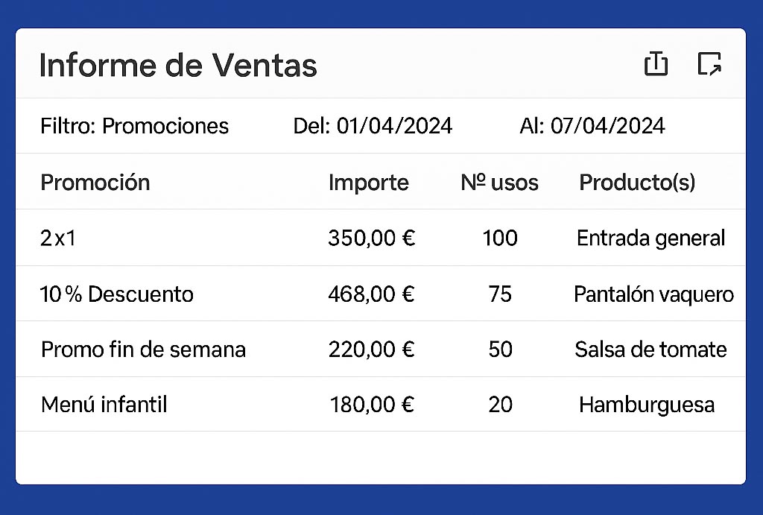Click the 468,00 € amount cell
This screenshot has width=763, height=515.
click(371, 294)
